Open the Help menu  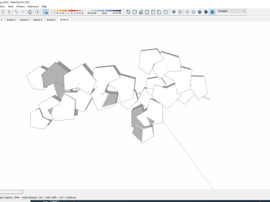[x=44, y=7]
